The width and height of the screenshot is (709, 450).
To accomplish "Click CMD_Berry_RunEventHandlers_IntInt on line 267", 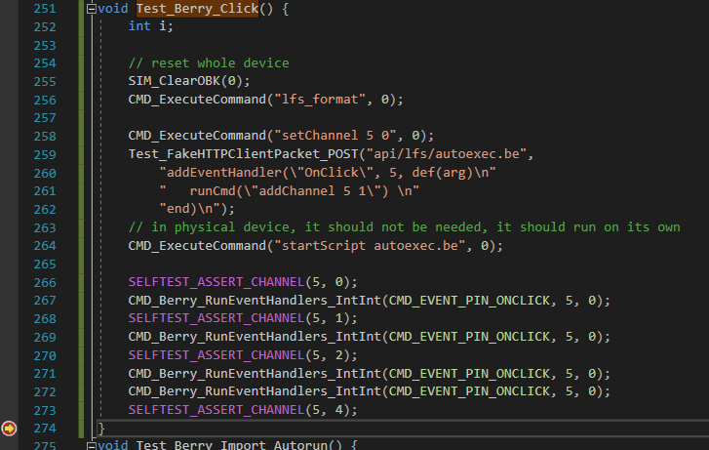I will [255, 300].
